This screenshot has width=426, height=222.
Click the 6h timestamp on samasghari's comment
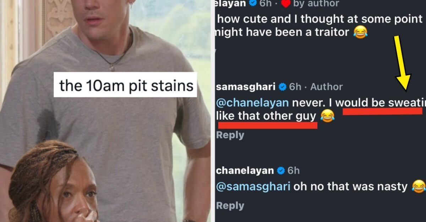[295, 87]
